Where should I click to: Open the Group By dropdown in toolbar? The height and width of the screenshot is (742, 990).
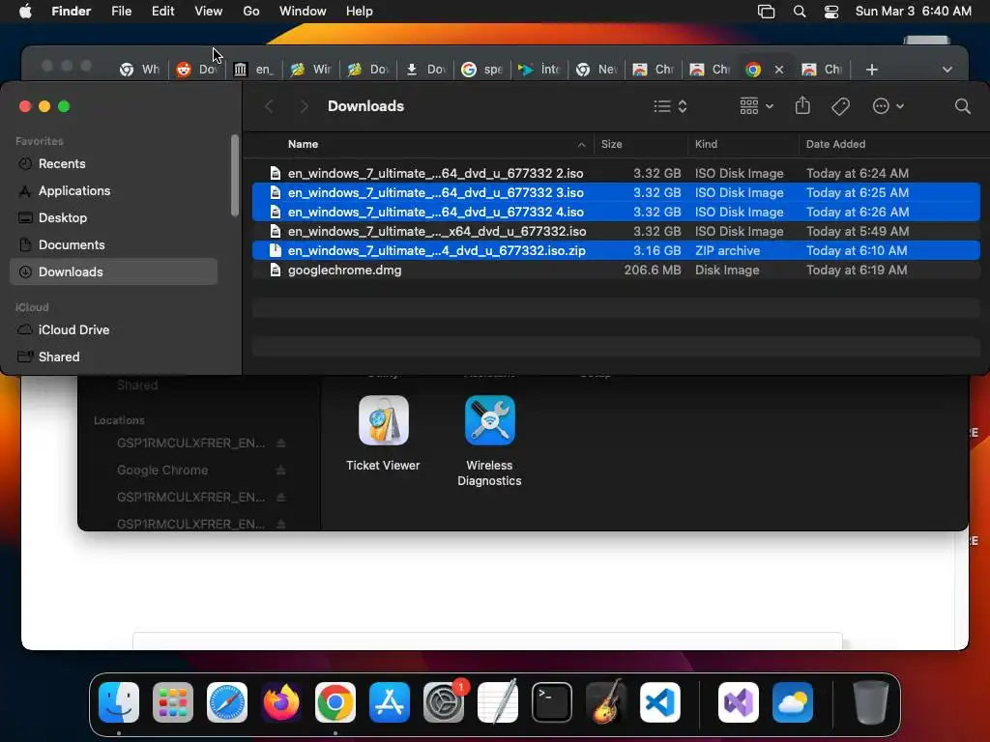pyautogui.click(x=756, y=106)
